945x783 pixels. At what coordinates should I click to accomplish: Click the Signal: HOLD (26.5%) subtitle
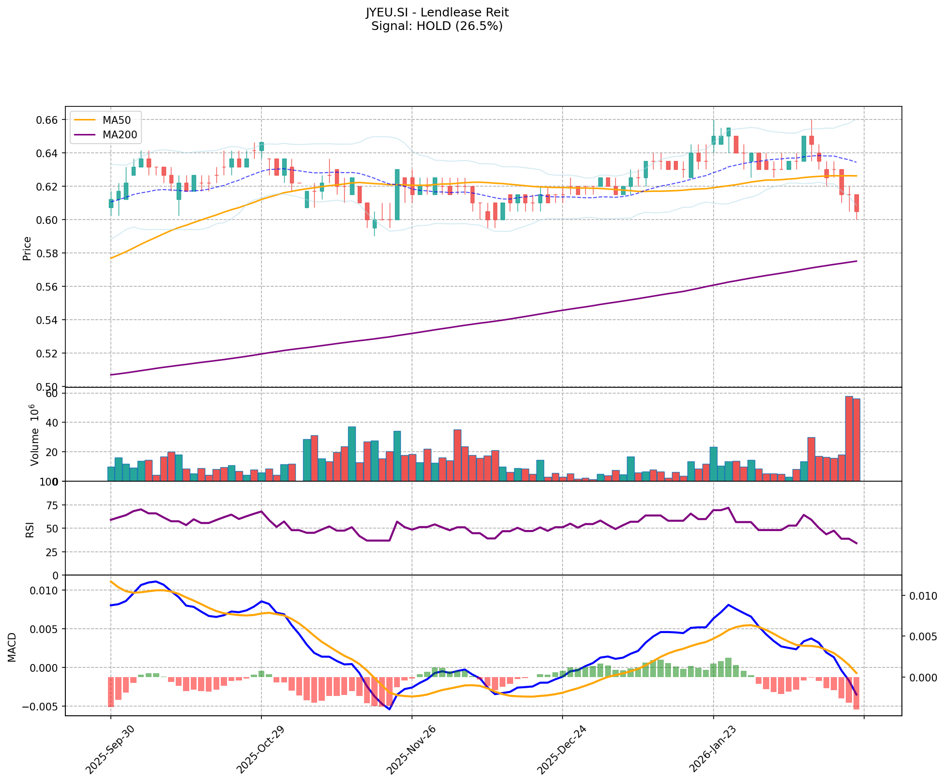click(437, 26)
